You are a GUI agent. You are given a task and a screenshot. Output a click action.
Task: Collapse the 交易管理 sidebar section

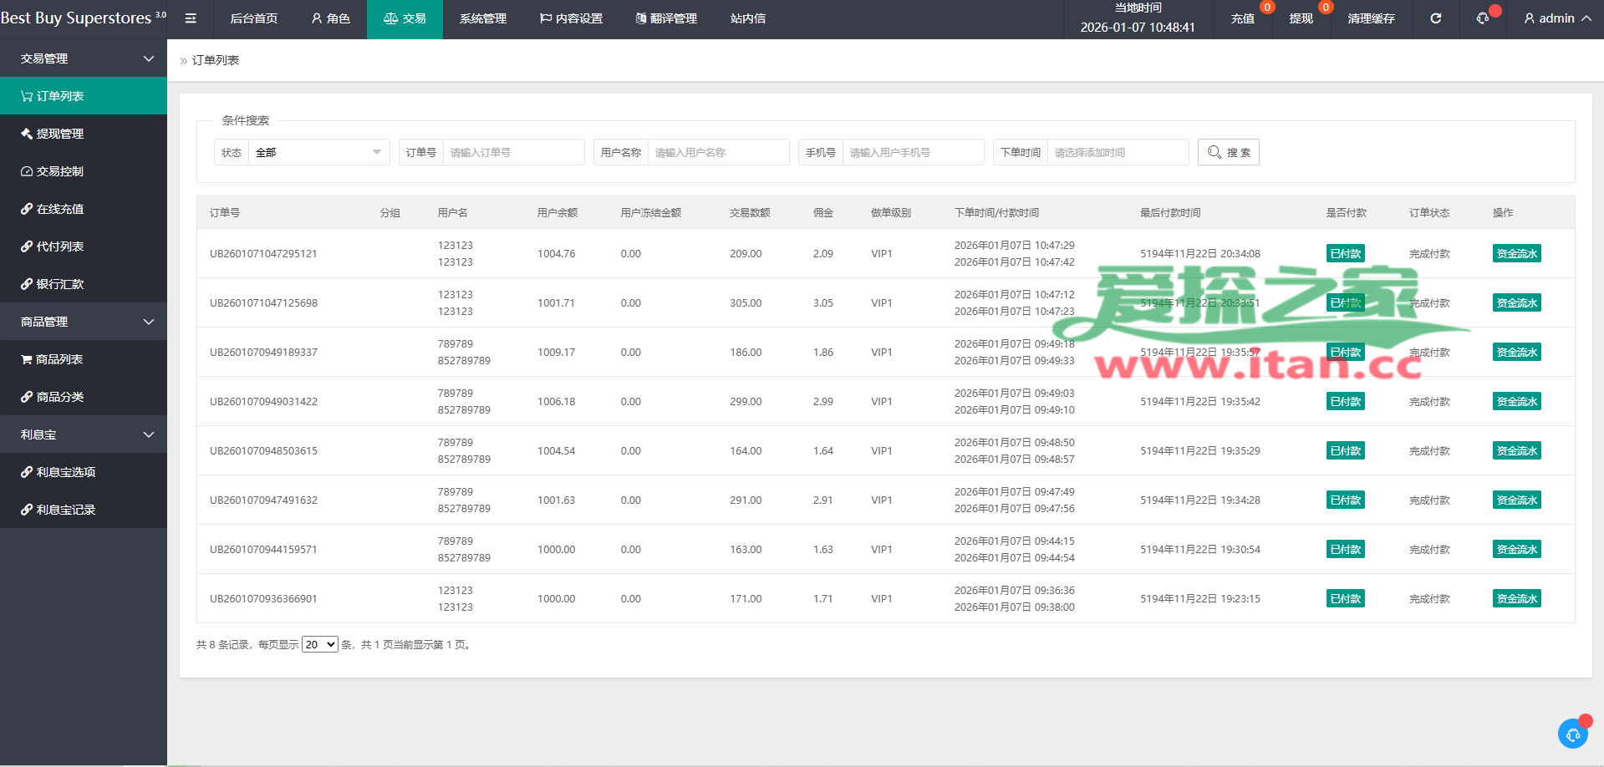click(84, 58)
